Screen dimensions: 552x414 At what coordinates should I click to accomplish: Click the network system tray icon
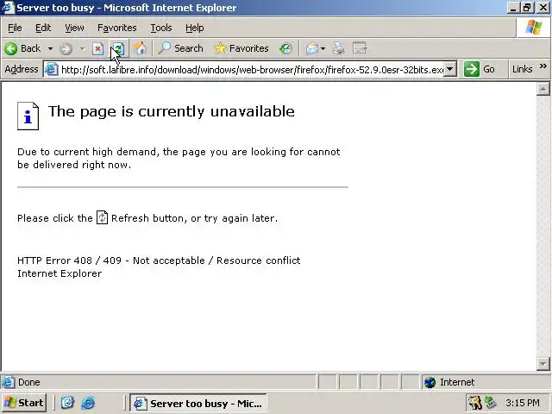(x=490, y=403)
